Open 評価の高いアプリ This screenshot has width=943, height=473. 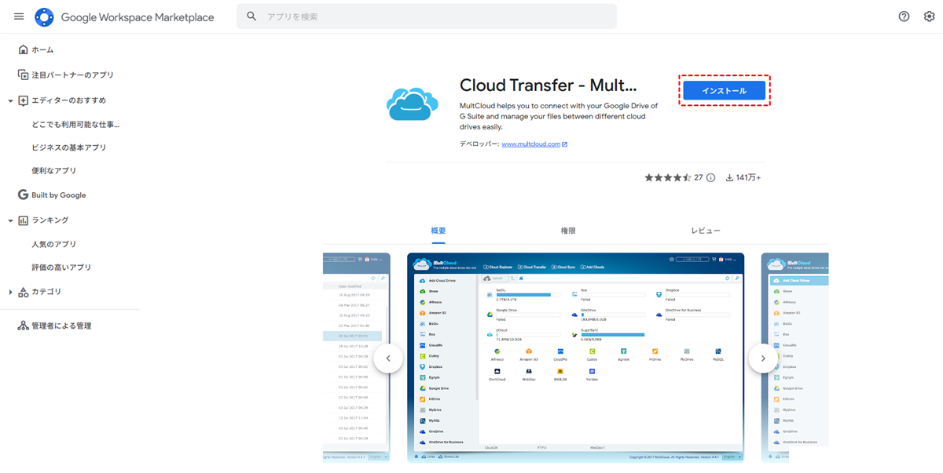[61, 267]
